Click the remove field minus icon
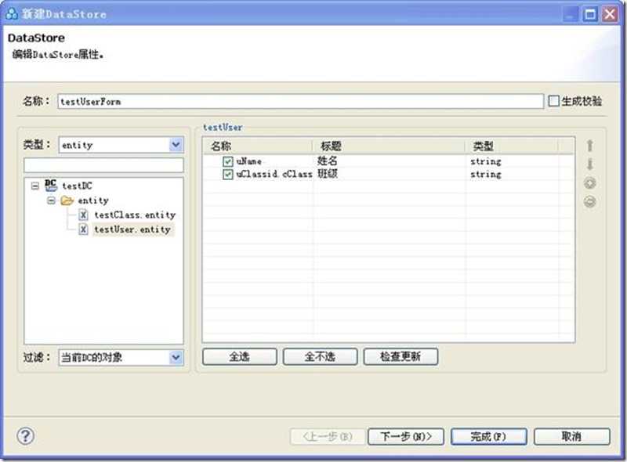627x462 pixels. click(590, 201)
